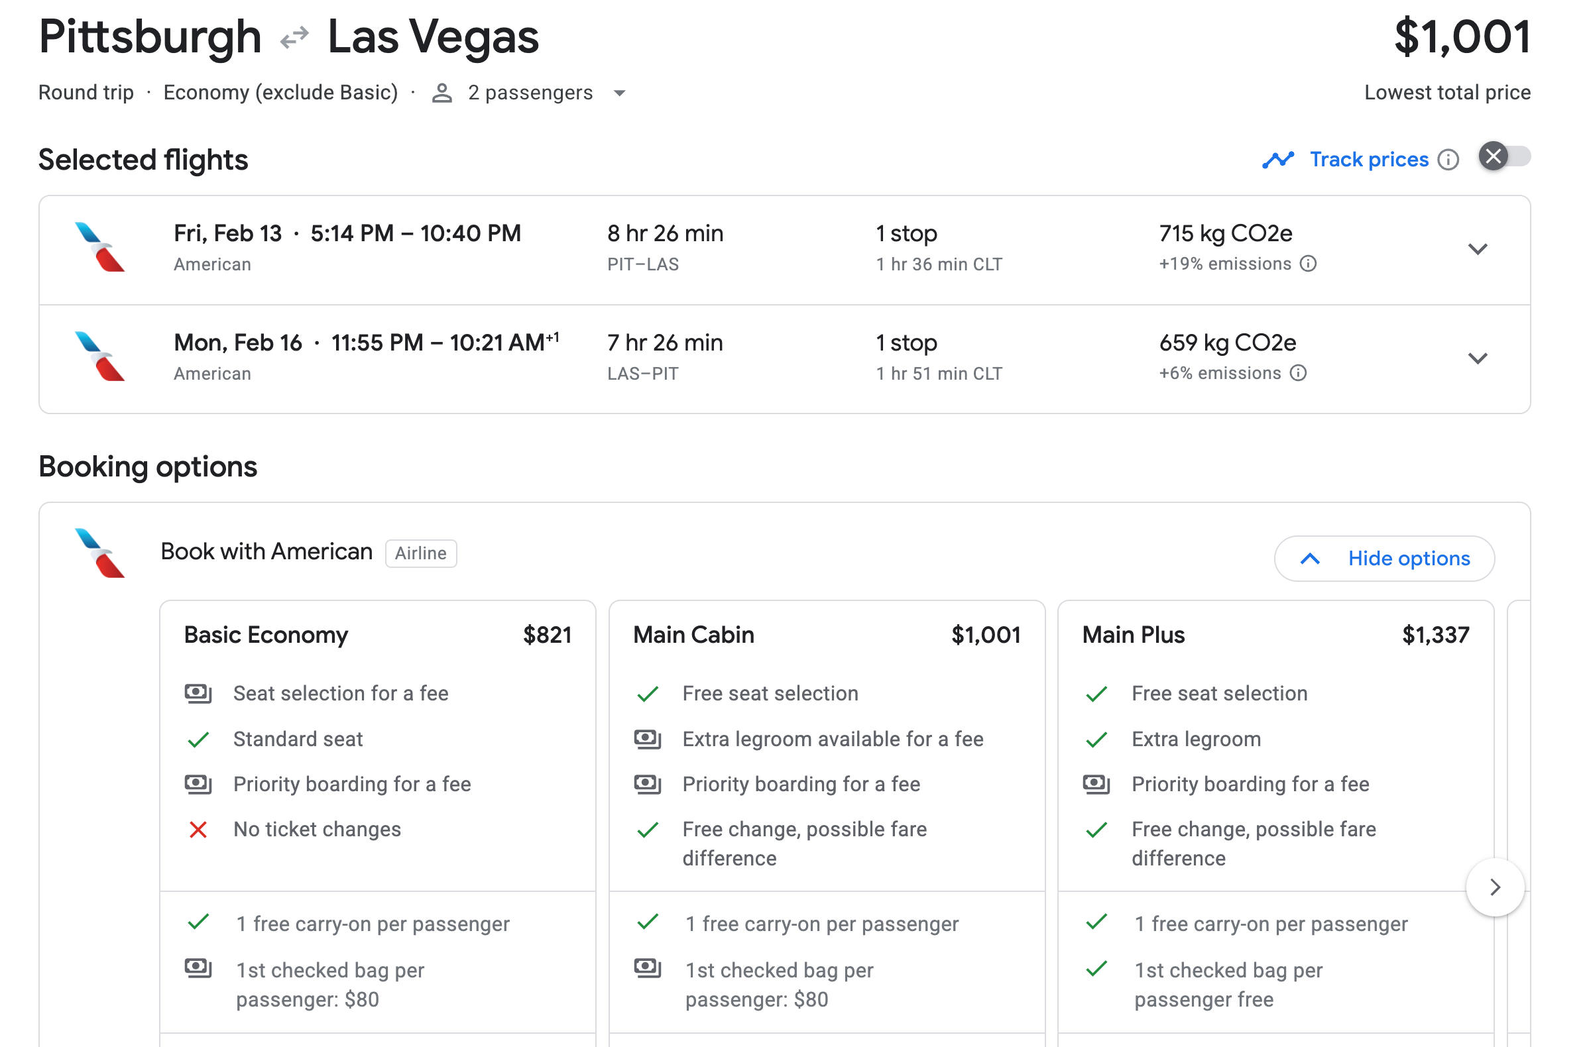Click the red X next to No ticket changes
The height and width of the screenshot is (1047, 1587).
pyautogui.click(x=198, y=830)
